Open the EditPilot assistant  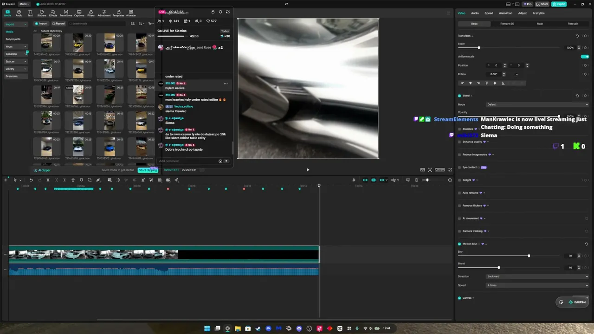[577, 302]
